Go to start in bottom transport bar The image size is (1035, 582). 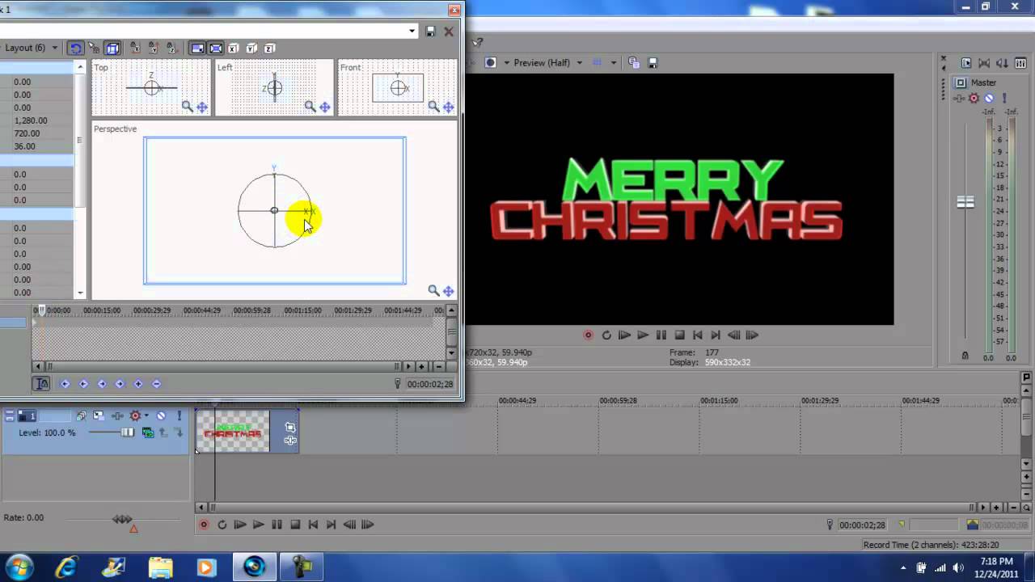pos(313,525)
